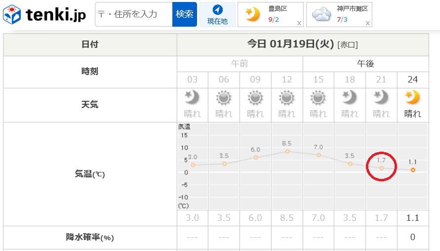Click the sun weather icon at hour 15

point(318,98)
